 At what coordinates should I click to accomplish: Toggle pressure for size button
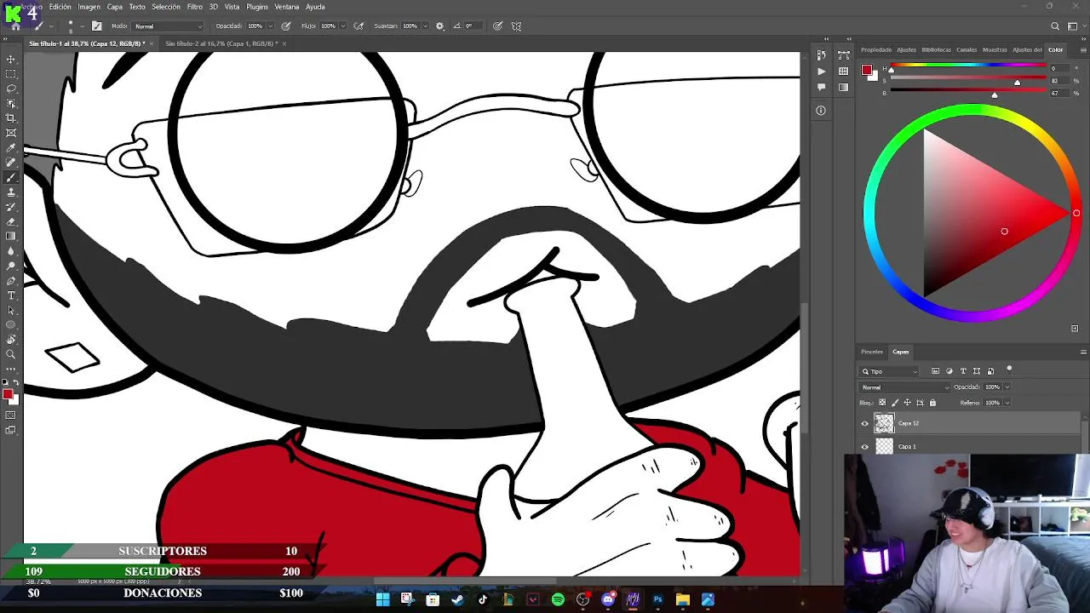pos(497,26)
